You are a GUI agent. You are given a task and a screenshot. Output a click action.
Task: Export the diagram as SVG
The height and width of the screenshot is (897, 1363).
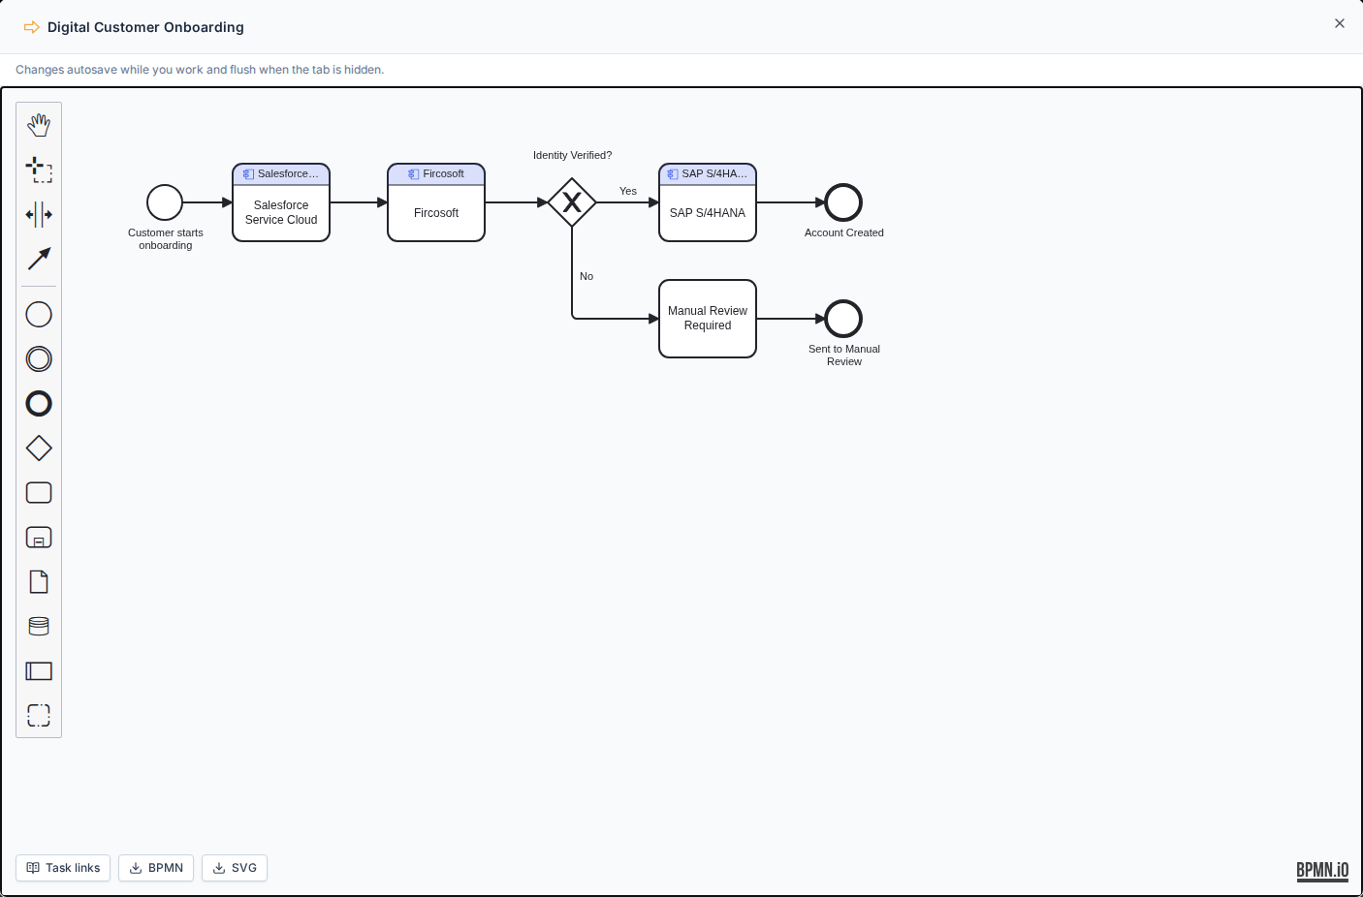pos(235,868)
